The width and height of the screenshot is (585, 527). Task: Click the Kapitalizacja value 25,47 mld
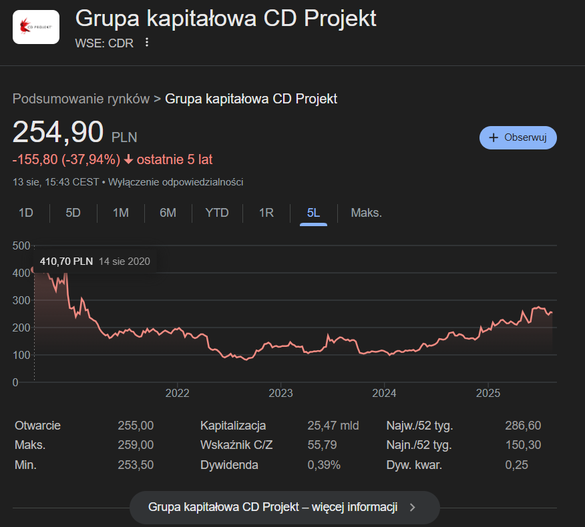tap(333, 425)
